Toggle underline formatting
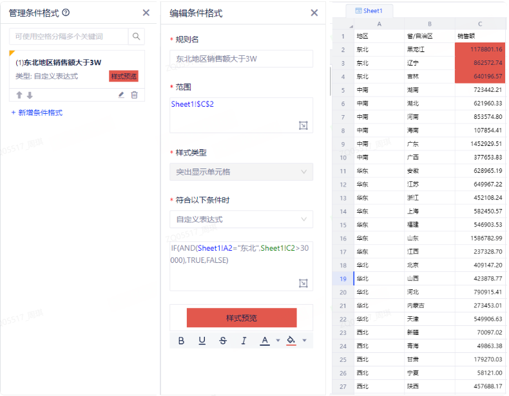This screenshot has width=509, height=396. [x=202, y=340]
